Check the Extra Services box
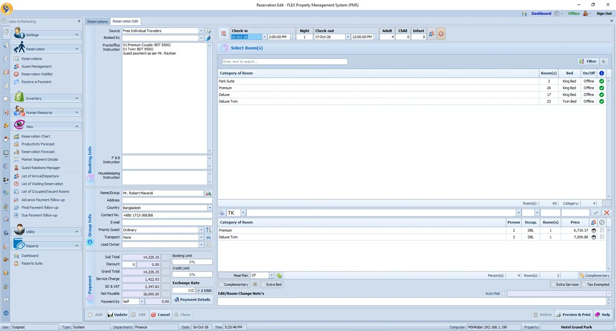The width and height of the screenshot is (616, 331). [x=553, y=285]
